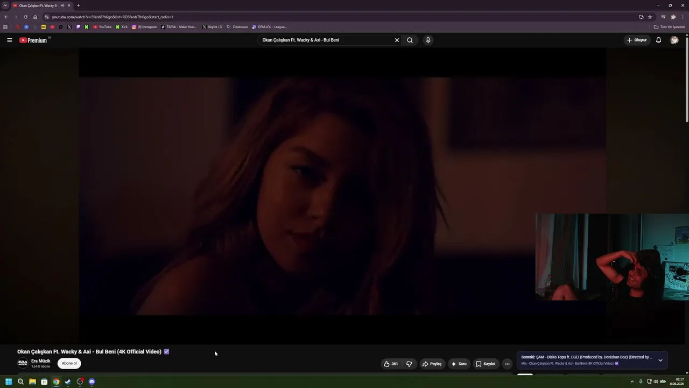Click the Soru ask button

459,364
